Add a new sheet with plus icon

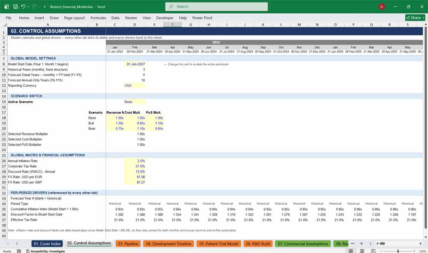click(361, 244)
